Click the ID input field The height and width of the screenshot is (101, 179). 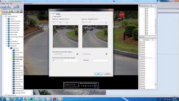click(x=71, y=60)
